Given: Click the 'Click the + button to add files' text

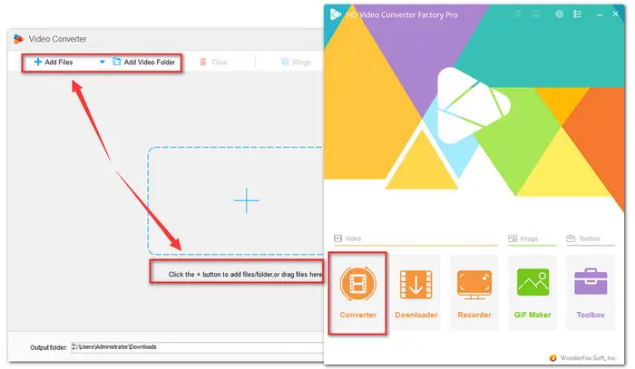Looking at the screenshot, I should click(245, 275).
